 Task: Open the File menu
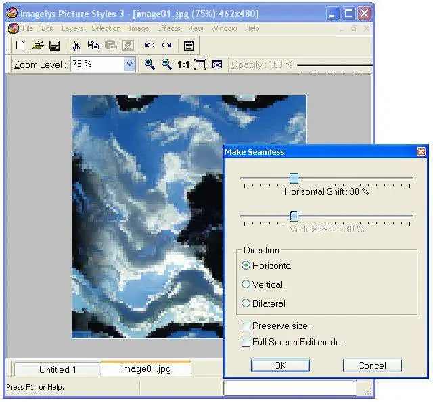coord(28,28)
